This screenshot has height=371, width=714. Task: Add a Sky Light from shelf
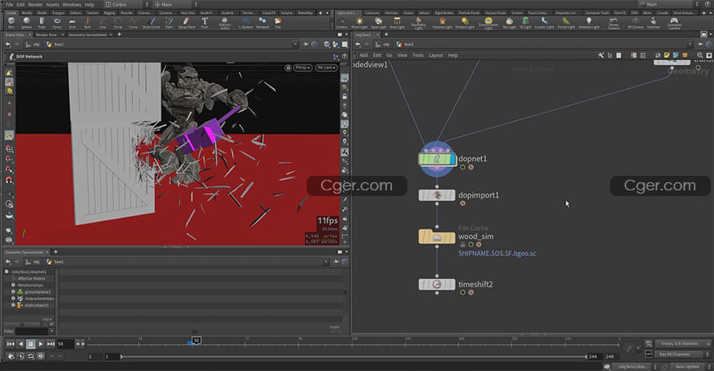[509, 23]
